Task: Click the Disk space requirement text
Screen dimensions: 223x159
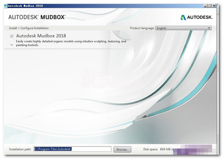Action: pos(158,149)
